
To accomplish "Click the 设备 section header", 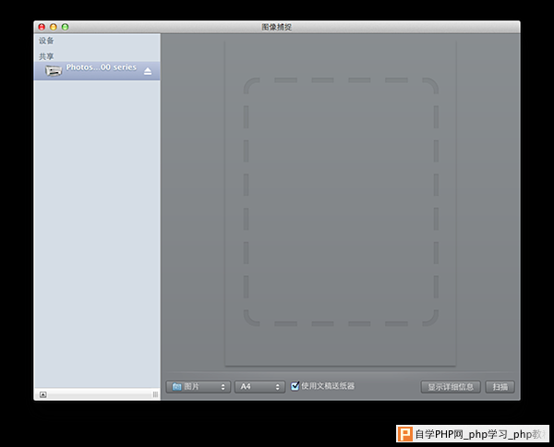I will click(x=46, y=42).
